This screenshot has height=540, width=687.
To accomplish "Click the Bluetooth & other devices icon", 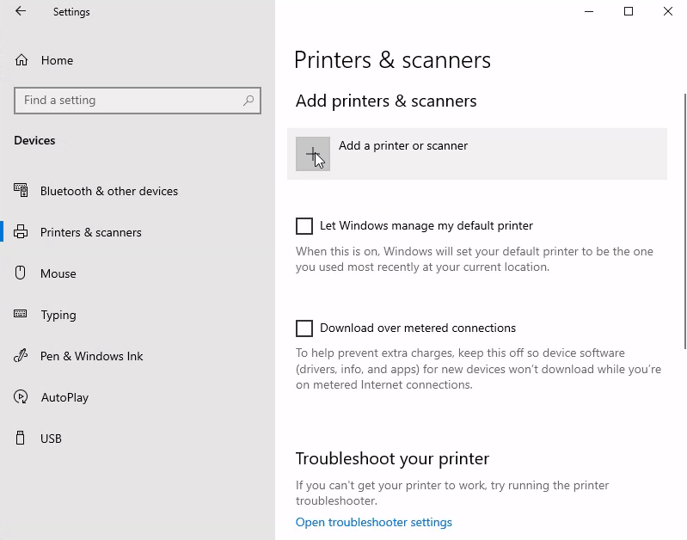I will (x=21, y=190).
